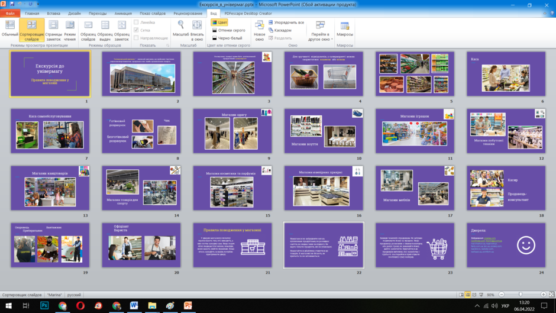Create a New Window (Новое окно)
Viewport: 556px width, 313px height.
[260, 30]
